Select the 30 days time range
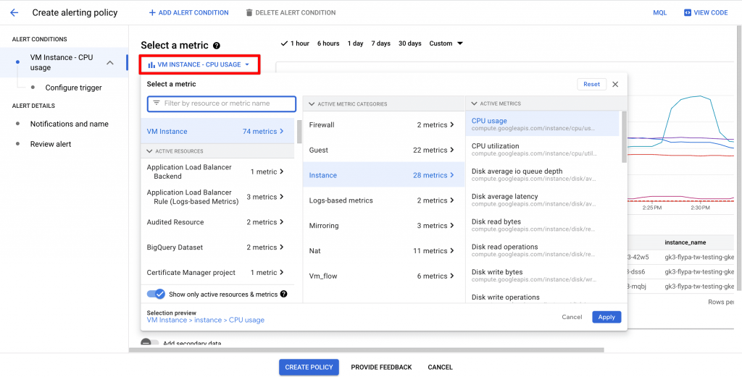742x377 pixels. click(x=410, y=43)
